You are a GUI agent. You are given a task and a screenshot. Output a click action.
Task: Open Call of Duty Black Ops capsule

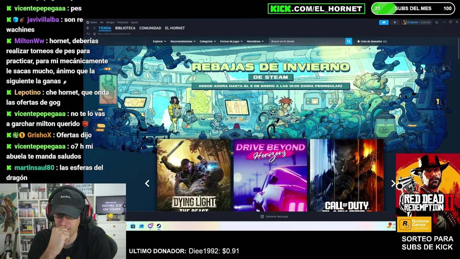tap(347, 175)
